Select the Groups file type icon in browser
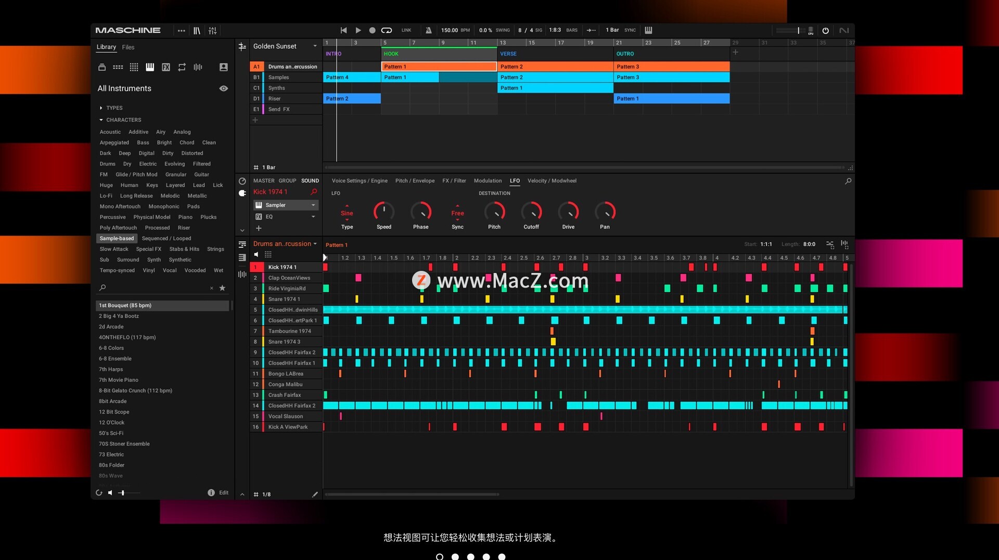Image resolution: width=999 pixels, height=560 pixels. (118, 67)
